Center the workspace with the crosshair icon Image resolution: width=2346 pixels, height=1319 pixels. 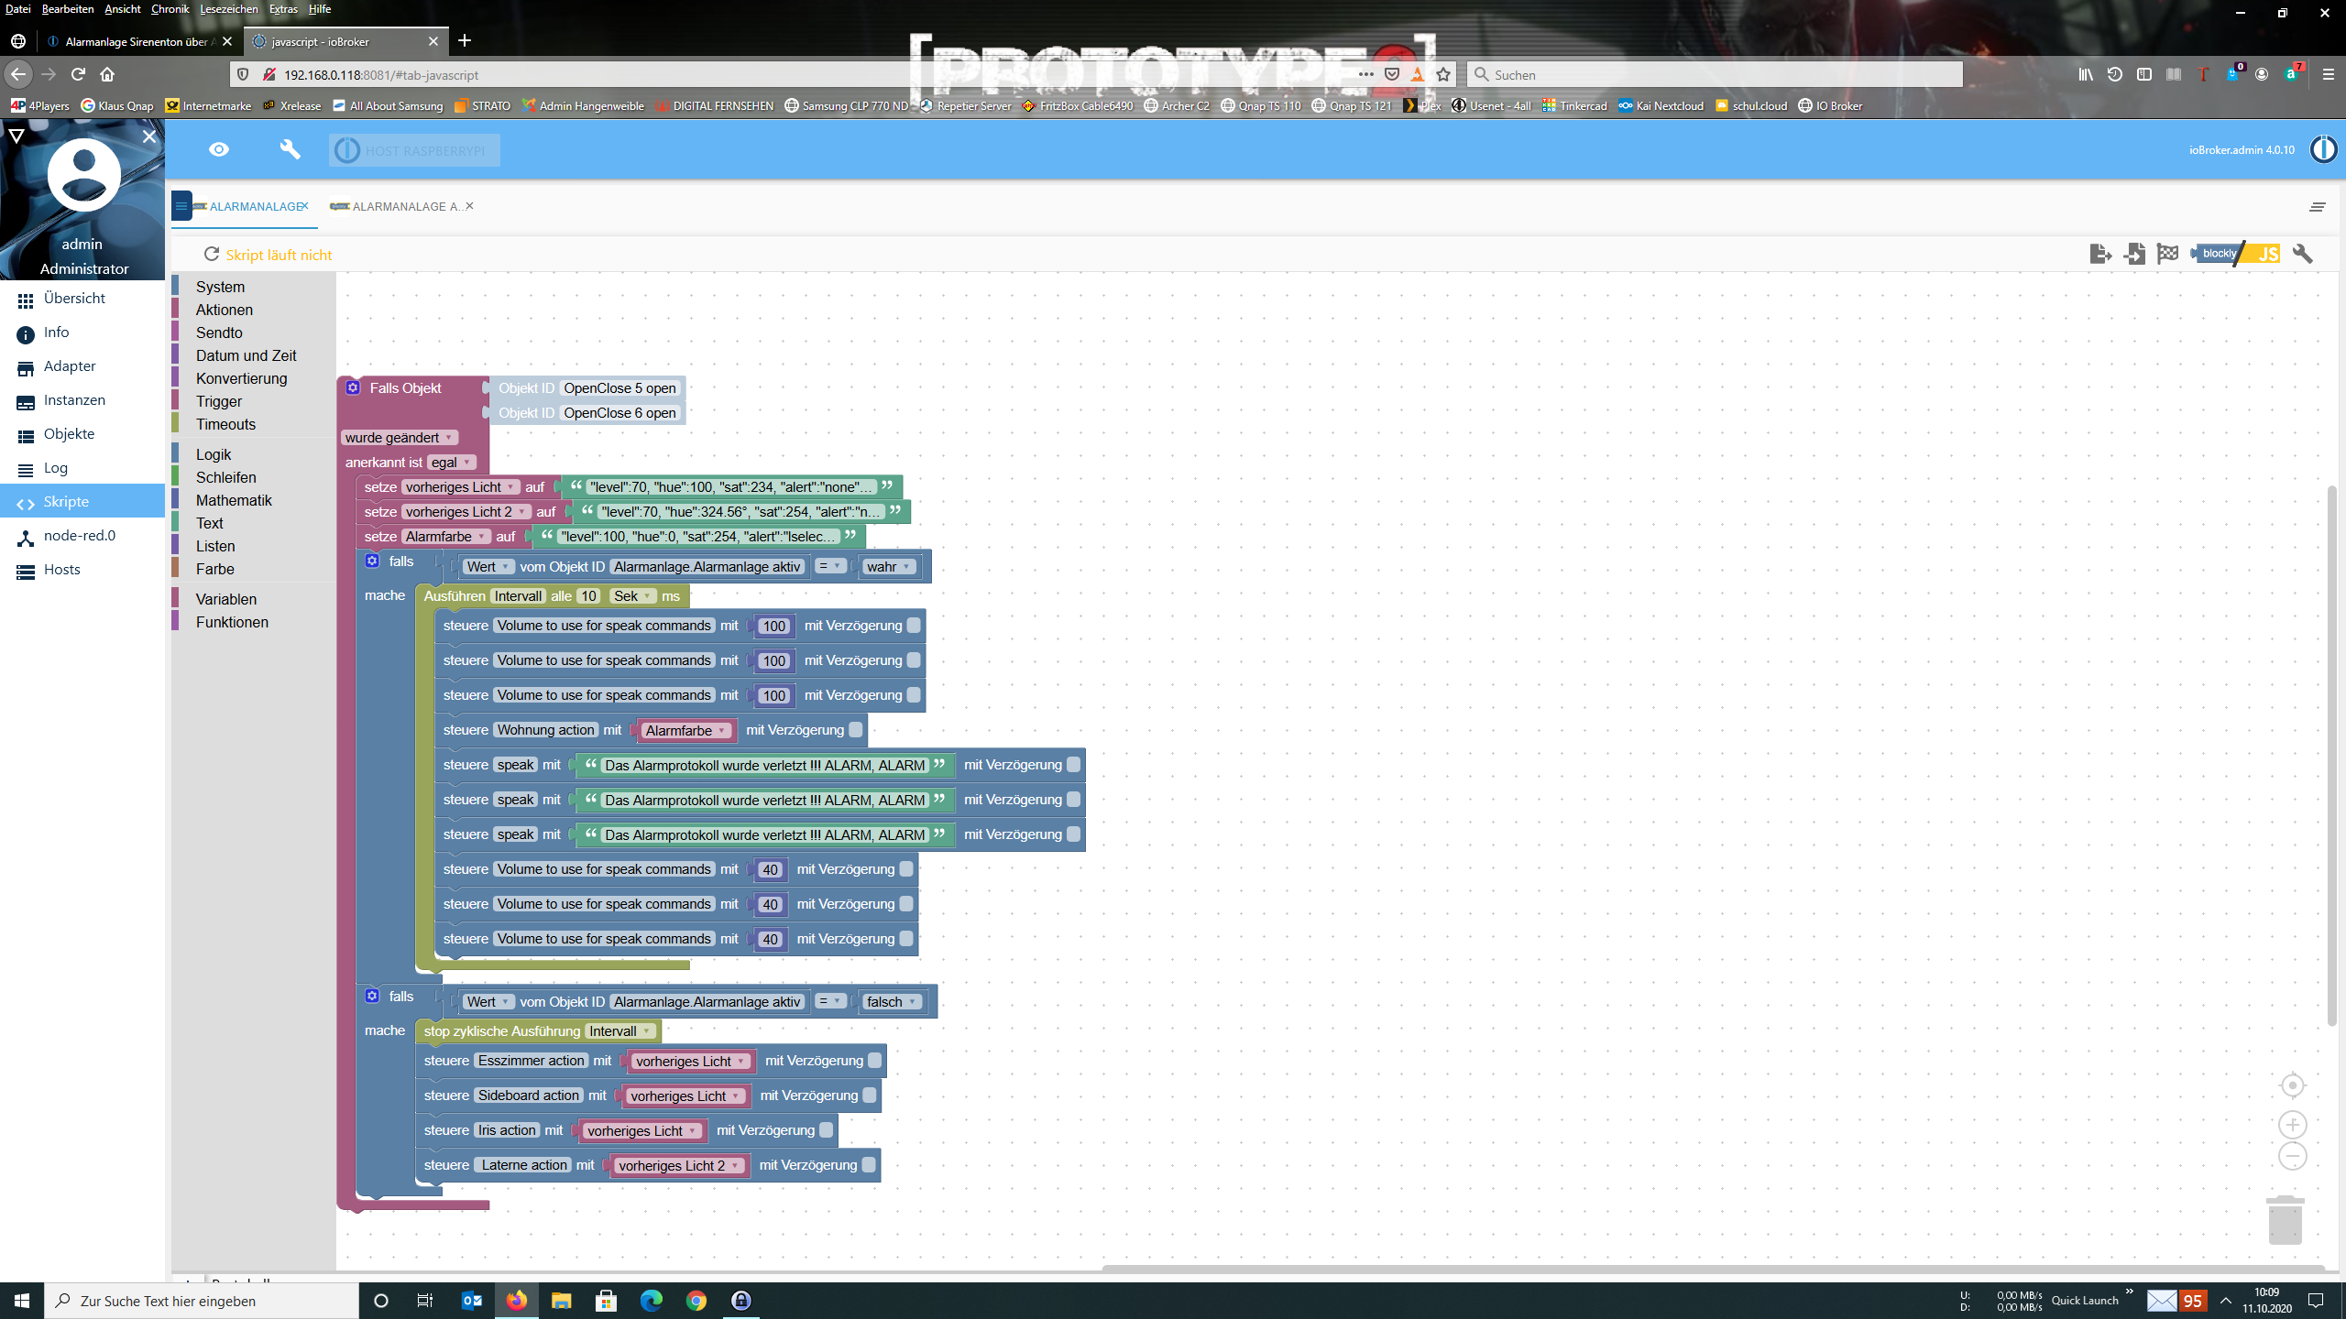pos(2292,1085)
